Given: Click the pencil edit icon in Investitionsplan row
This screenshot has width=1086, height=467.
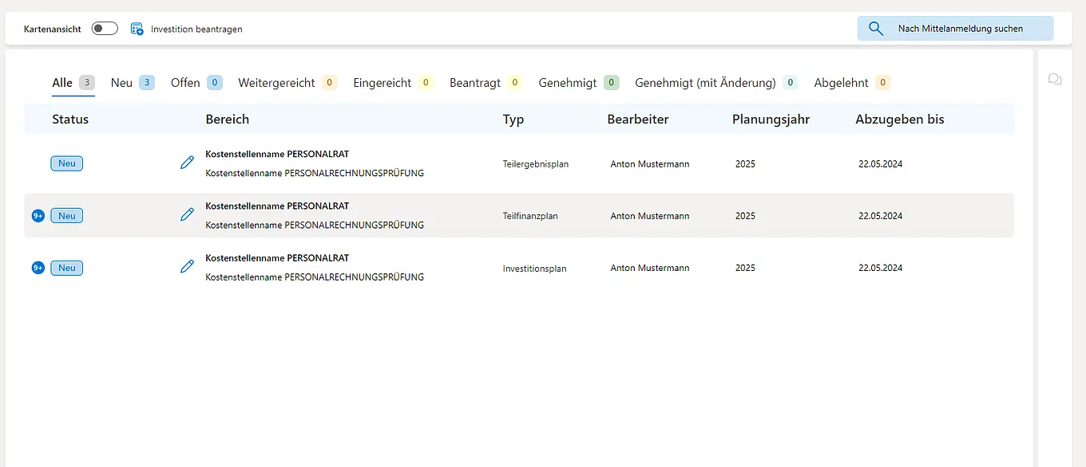Looking at the screenshot, I should (x=187, y=266).
